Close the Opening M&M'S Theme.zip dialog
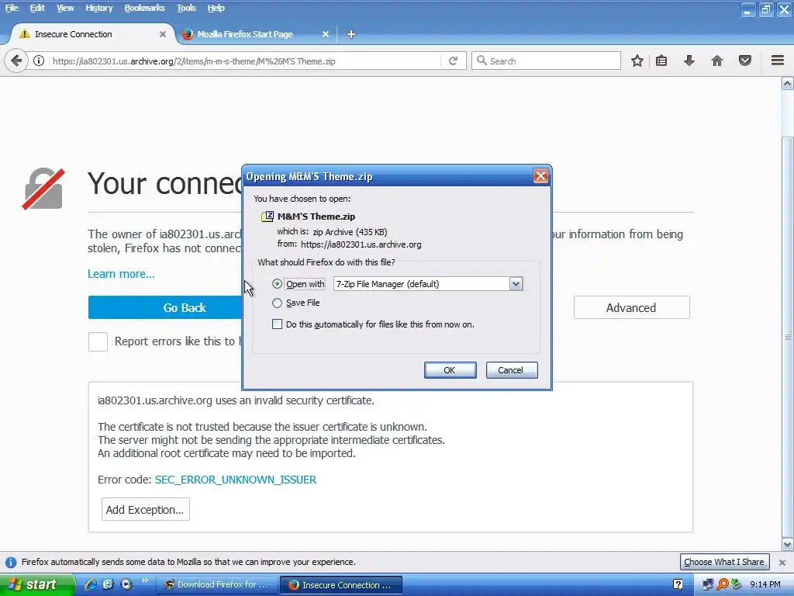Screen dimensions: 794x596 coord(540,176)
